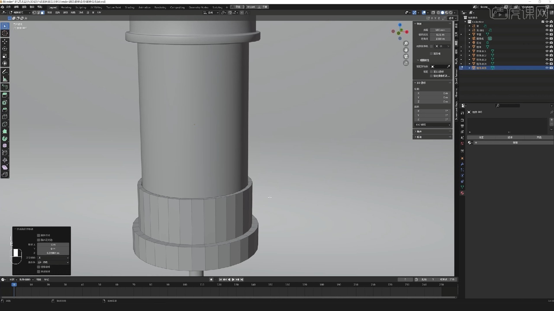
Task: Select the Loop Cut tool
Action: coord(5,117)
